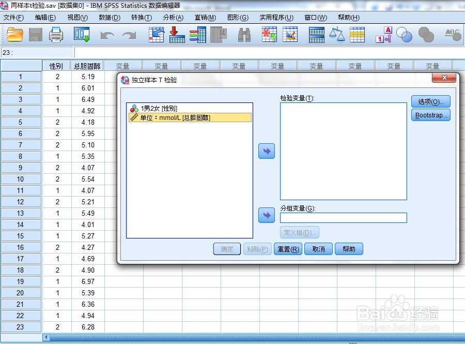Move variable to Test Variable list arrow
Screen dimensions: 465x344
(x=267, y=151)
